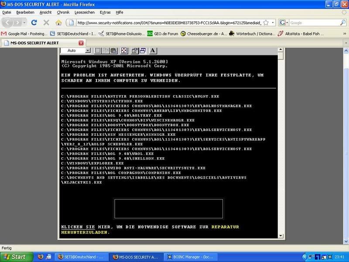Open the Datei menu
The image size is (349, 262).
(7, 13)
